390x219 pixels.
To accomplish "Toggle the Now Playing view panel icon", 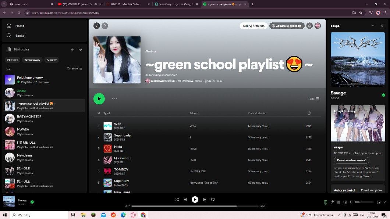I will (x=325, y=202).
